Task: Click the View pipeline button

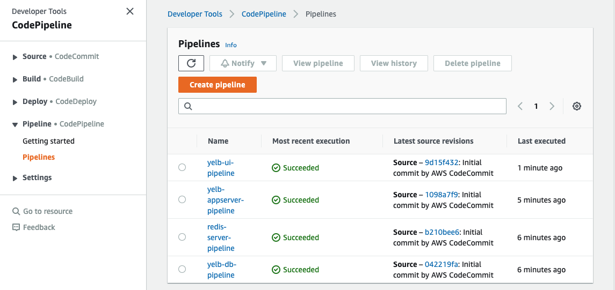Action: click(x=318, y=63)
